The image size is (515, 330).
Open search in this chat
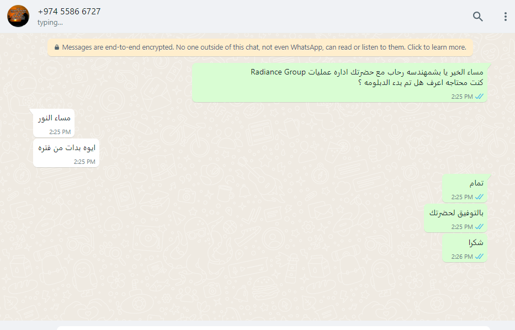point(478,17)
